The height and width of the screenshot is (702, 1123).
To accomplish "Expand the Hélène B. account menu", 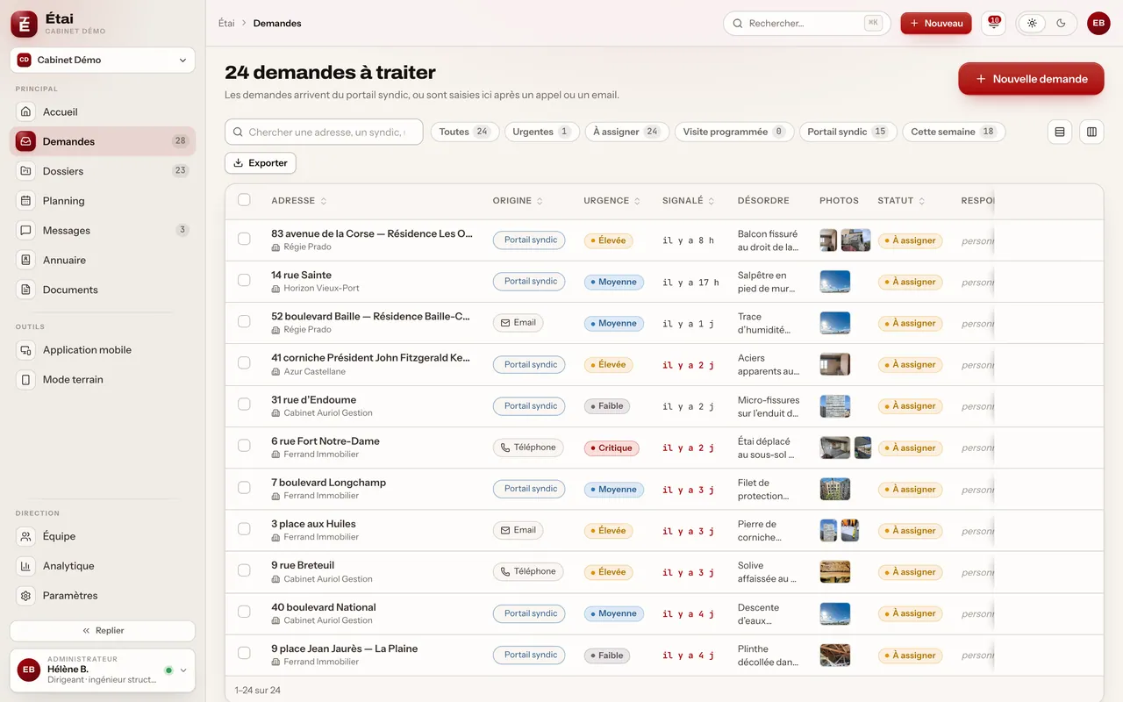I will coord(103,670).
